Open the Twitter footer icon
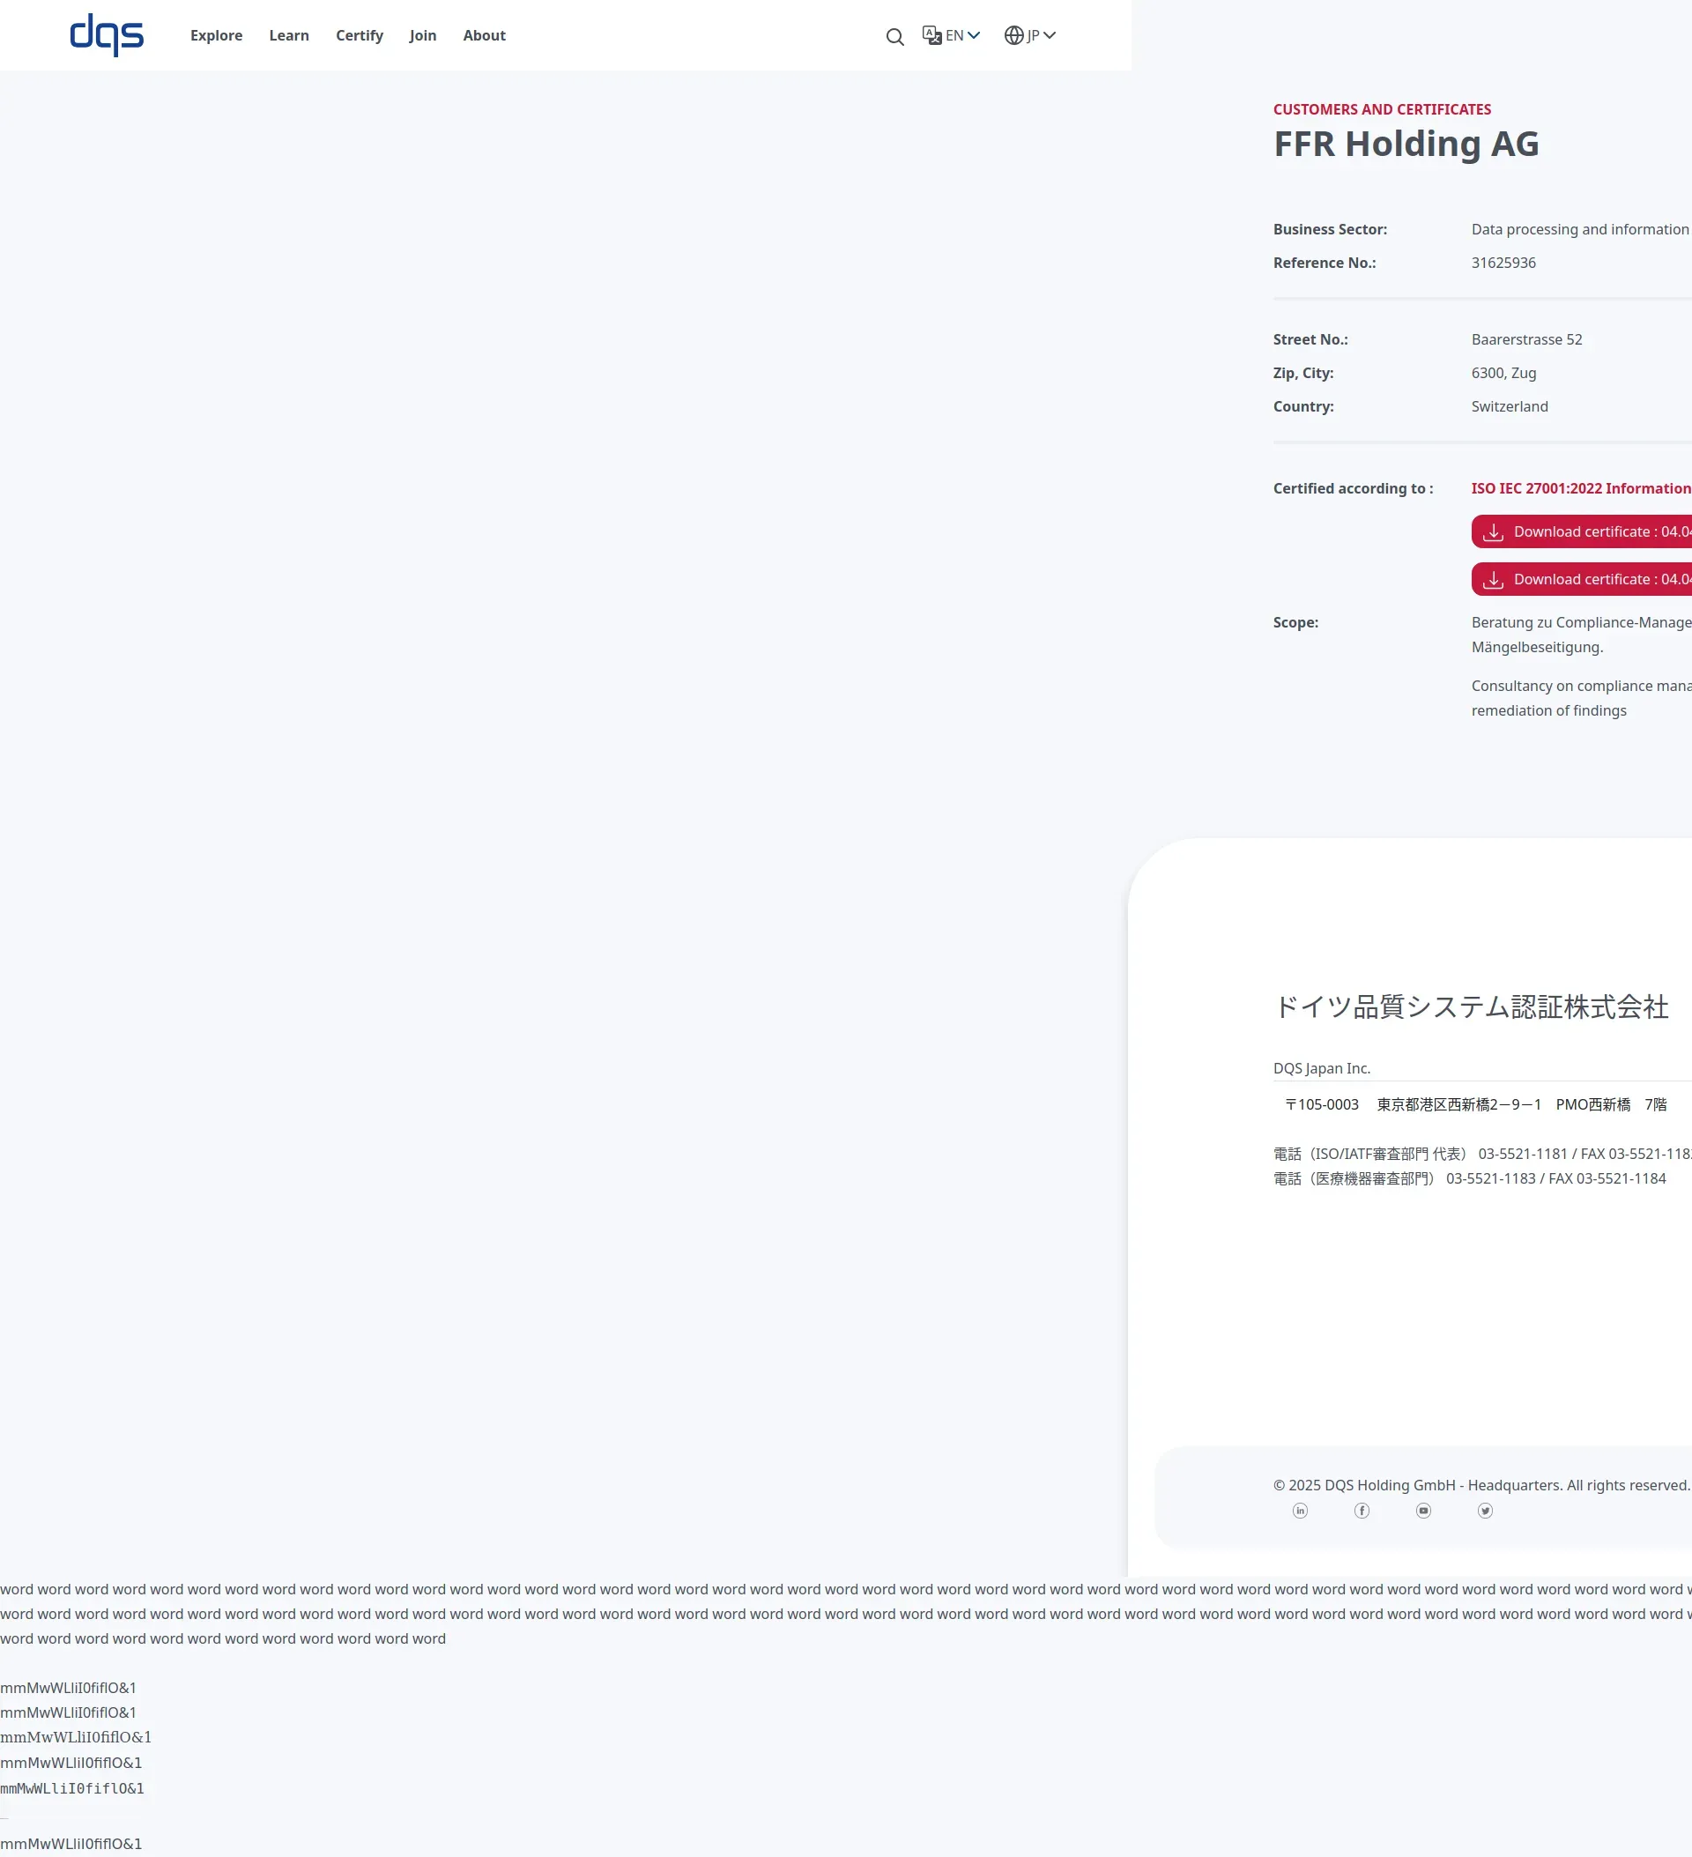Image resolution: width=1692 pixels, height=1857 pixels. [x=1485, y=1511]
